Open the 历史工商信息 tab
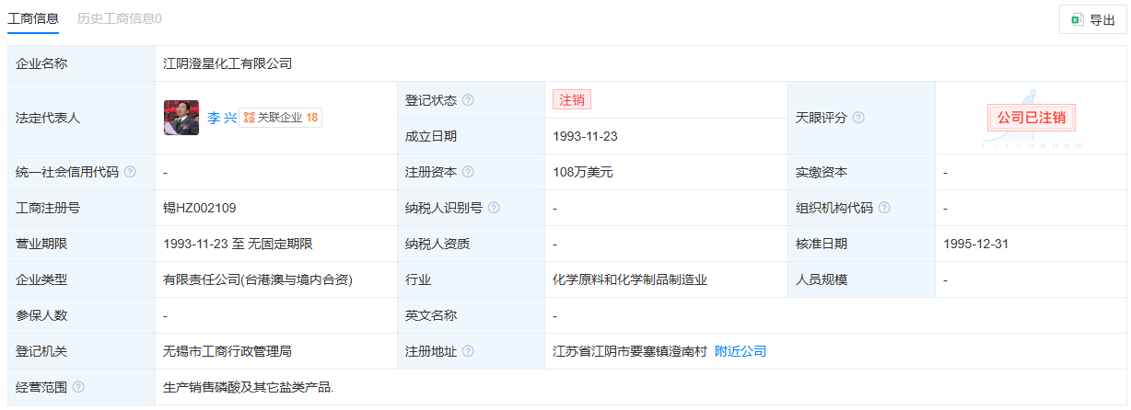 120,18
